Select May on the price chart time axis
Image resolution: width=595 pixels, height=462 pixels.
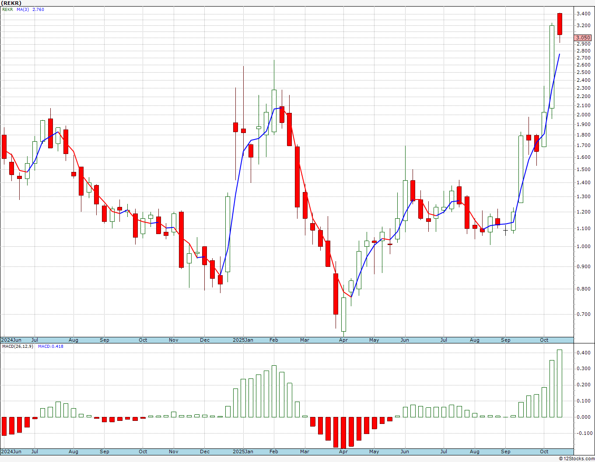click(374, 340)
